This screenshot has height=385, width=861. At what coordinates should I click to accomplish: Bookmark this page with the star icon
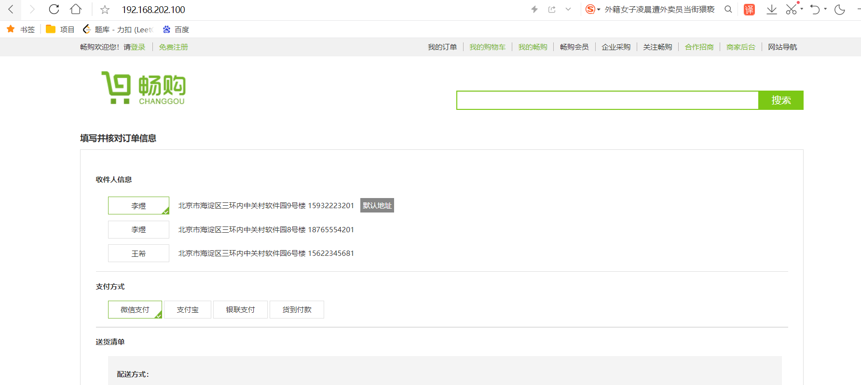point(105,10)
